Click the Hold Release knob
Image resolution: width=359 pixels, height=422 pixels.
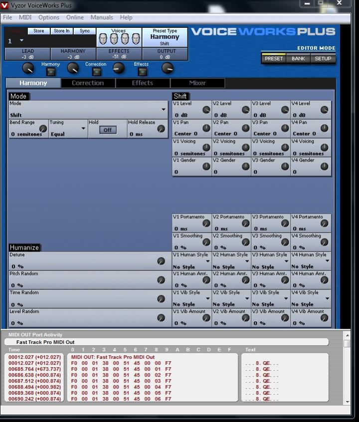click(x=161, y=129)
